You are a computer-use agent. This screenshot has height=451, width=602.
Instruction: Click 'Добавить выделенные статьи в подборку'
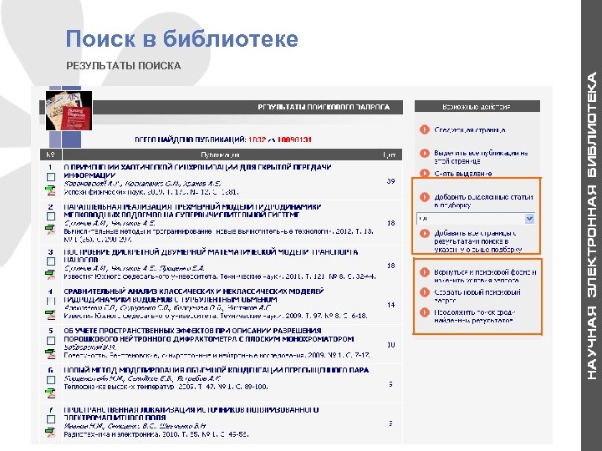pyautogui.click(x=483, y=201)
